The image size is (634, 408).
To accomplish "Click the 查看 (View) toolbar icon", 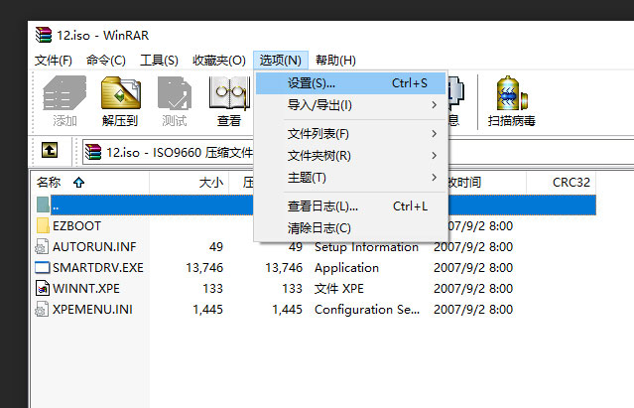I will pyautogui.click(x=229, y=100).
